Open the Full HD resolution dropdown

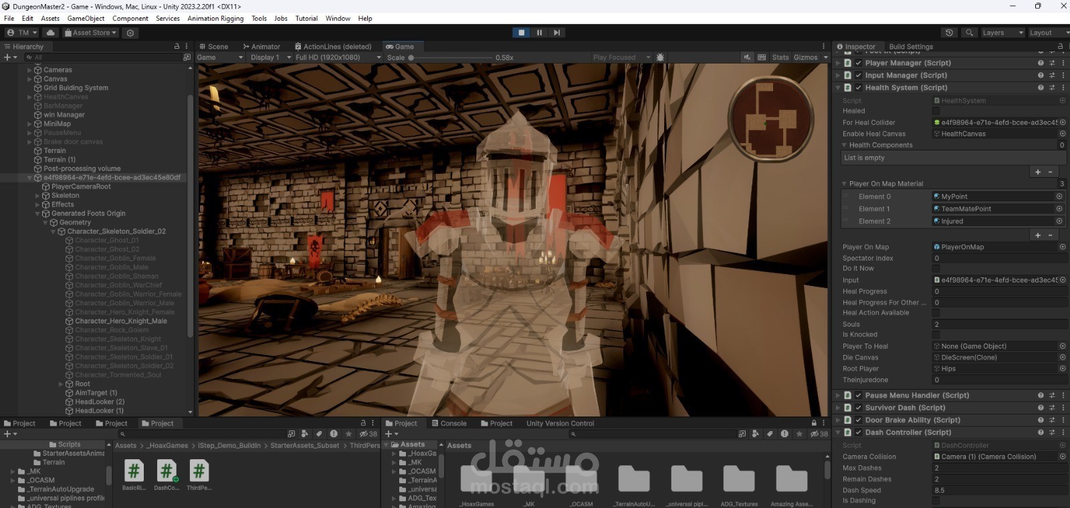338,57
